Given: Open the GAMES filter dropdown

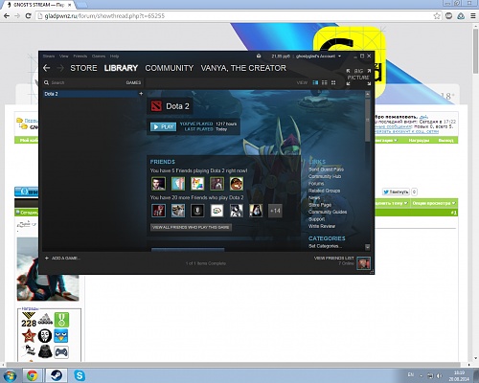Looking at the screenshot, I should [x=133, y=82].
